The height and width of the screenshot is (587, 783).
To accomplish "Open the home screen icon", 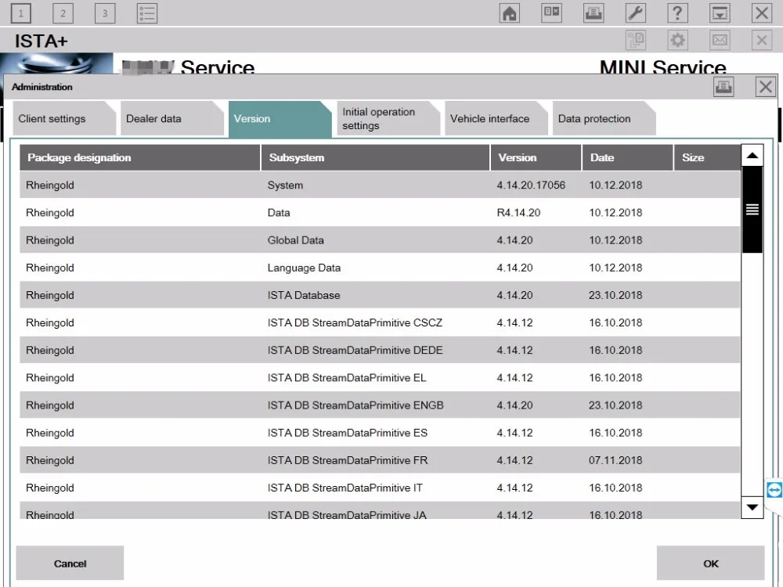I will [x=510, y=13].
